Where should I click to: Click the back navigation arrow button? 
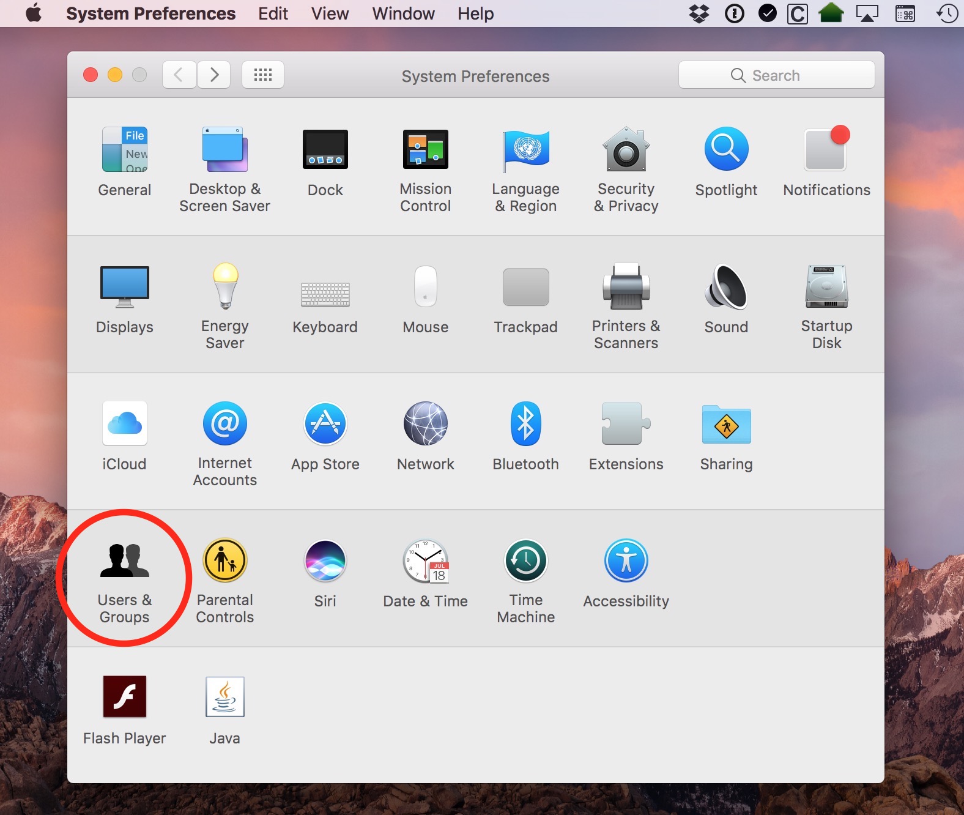179,75
